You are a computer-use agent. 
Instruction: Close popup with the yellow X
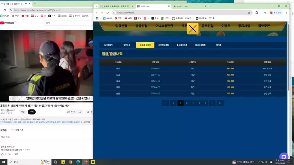click(x=193, y=29)
